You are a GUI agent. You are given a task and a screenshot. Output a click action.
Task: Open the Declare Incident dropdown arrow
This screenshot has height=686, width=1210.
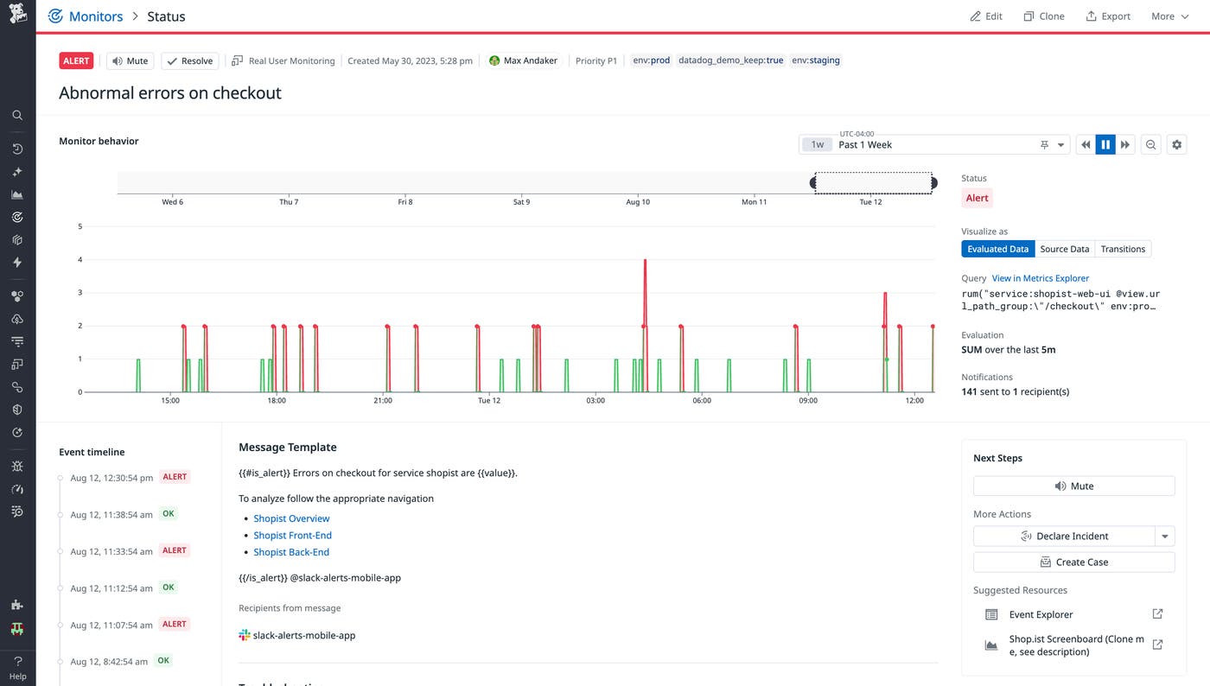point(1165,536)
